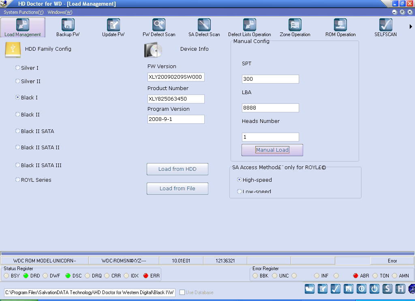This screenshot has height=301, width=415.
Task: Click the Device Info disc icon
Action: 153,50
